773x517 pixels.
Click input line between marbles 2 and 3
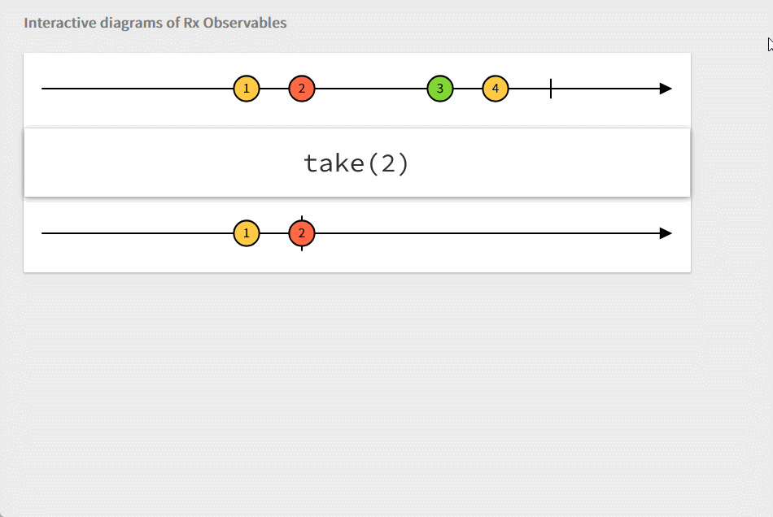tap(370, 89)
